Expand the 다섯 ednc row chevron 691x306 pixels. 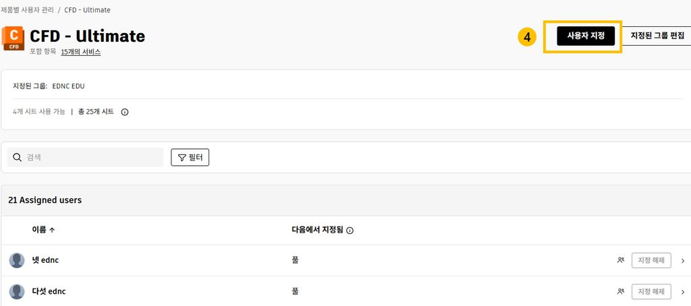click(683, 292)
